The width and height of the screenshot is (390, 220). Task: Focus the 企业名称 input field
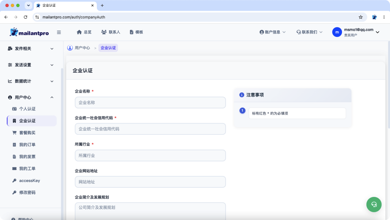(150, 102)
